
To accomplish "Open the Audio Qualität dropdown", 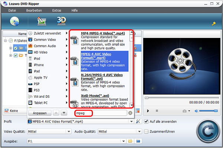I will click(139, 132).
